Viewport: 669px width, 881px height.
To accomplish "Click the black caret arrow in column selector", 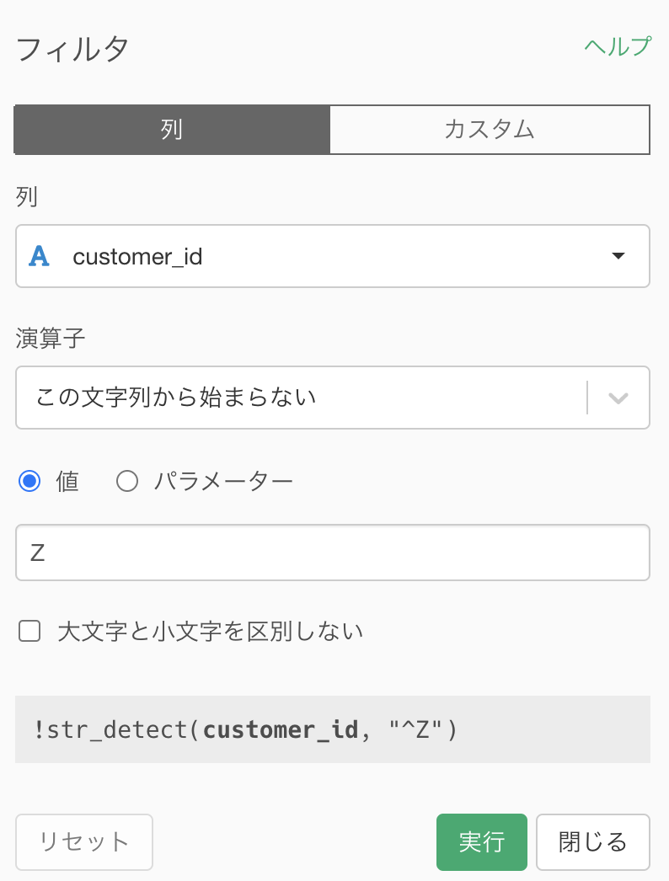I will 618,256.
